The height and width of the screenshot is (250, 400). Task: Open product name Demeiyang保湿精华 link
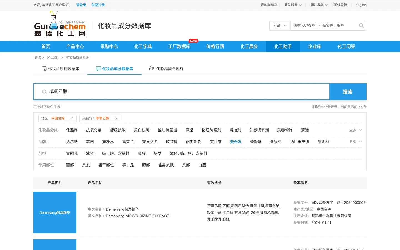pyautogui.click(x=122, y=209)
